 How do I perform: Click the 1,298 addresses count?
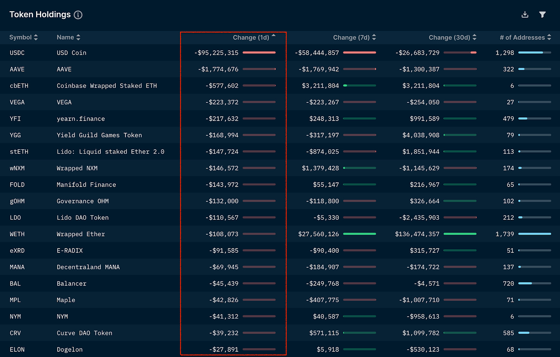pyautogui.click(x=505, y=53)
